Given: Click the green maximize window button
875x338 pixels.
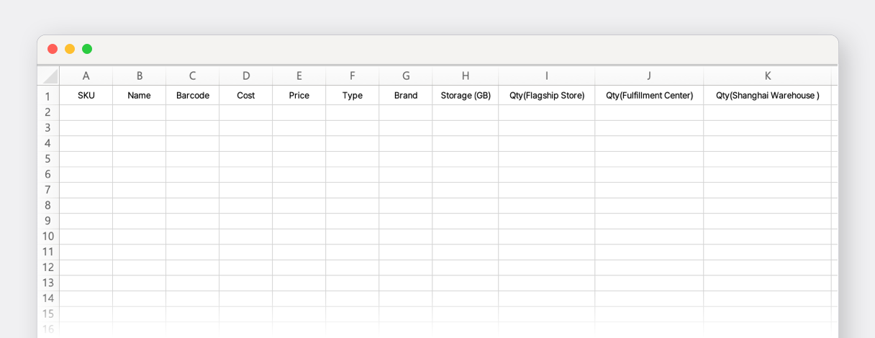Looking at the screenshot, I should [x=87, y=49].
